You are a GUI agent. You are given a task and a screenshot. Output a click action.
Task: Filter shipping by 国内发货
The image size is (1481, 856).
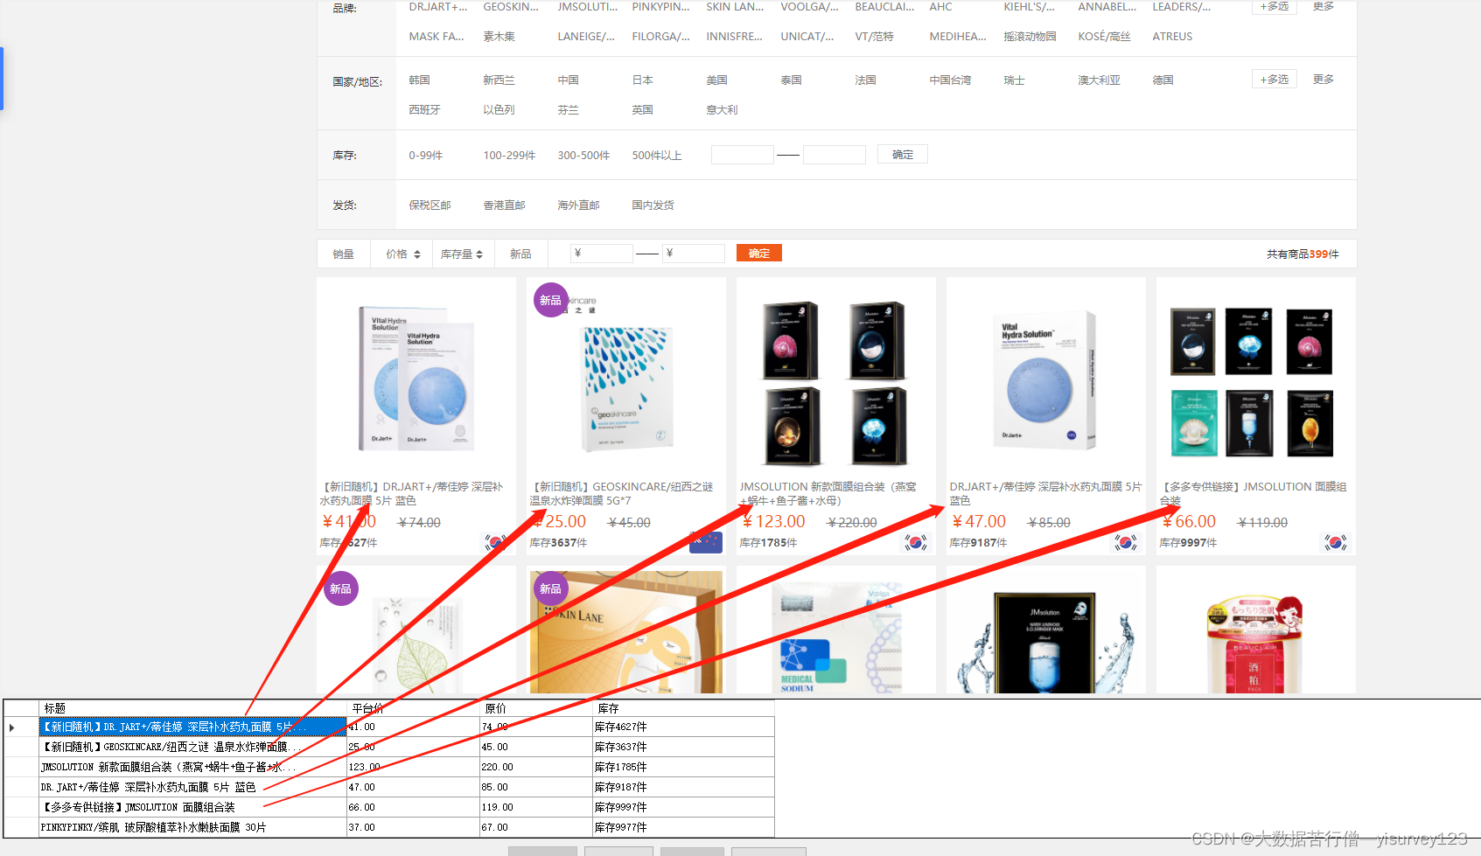[653, 205]
